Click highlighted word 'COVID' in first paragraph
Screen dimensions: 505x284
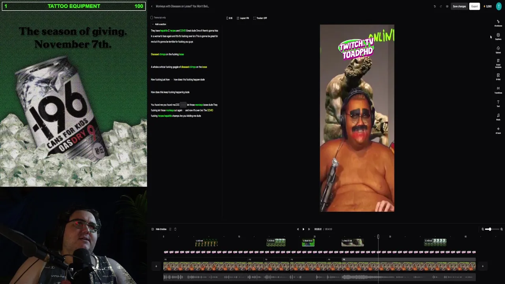click(x=183, y=31)
